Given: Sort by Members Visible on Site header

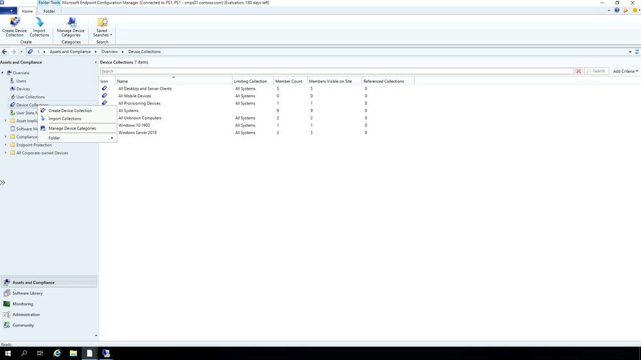Looking at the screenshot, I should point(334,81).
